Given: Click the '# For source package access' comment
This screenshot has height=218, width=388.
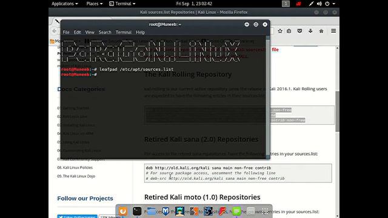Looking at the screenshot, I should (x=210, y=173).
